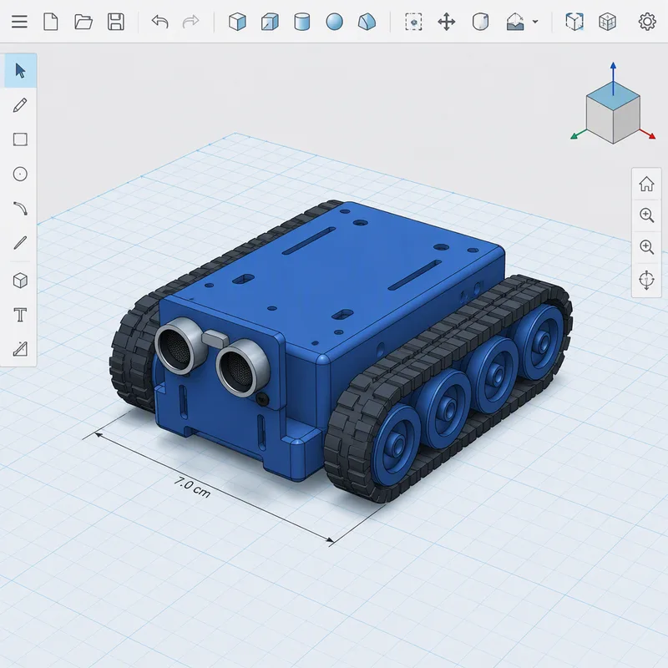Choose the pencil sketch tool
Screen dimensions: 668x668
coord(20,105)
